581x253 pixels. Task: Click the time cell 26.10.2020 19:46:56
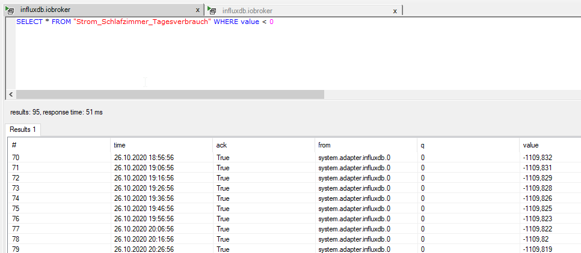tap(144, 208)
